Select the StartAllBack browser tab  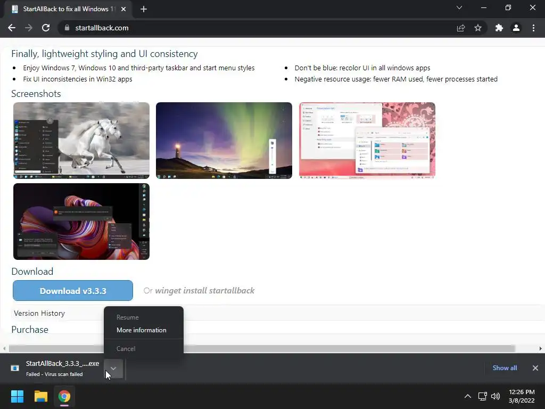click(68, 9)
